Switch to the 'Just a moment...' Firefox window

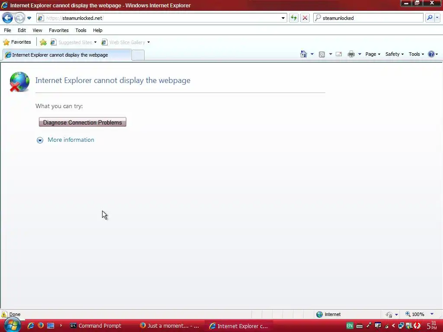pos(170,326)
